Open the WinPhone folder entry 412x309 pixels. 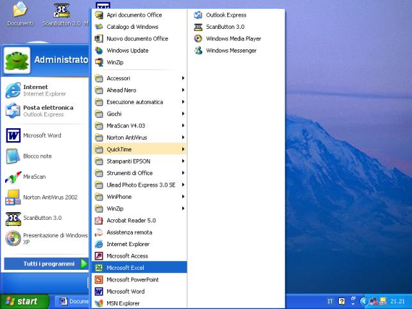[x=139, y=197]
